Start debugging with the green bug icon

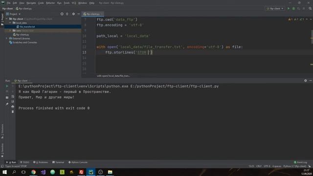point(293,9)
